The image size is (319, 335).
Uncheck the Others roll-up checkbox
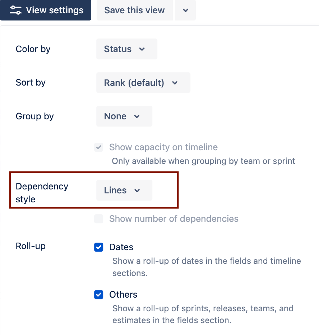(99, 295)
